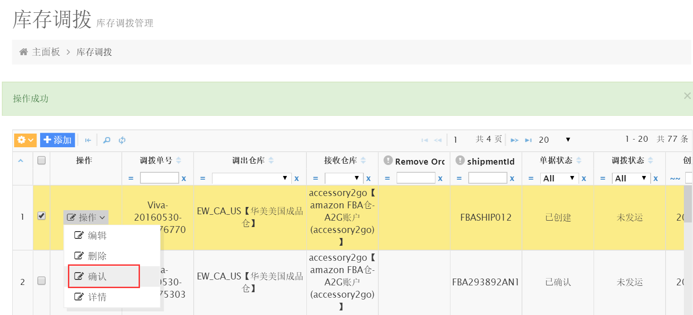Click the ~~ operator of the last column filter
Viewport: 693px width, 315px height.
(675, 179)
